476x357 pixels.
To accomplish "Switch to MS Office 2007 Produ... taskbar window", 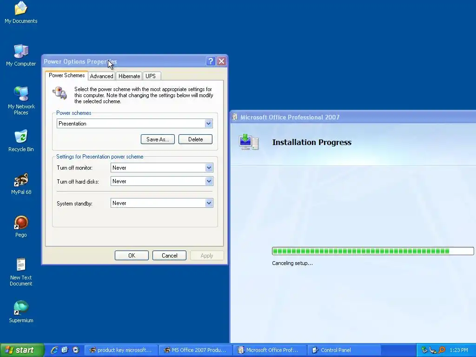I will click(x=195, y=350).
